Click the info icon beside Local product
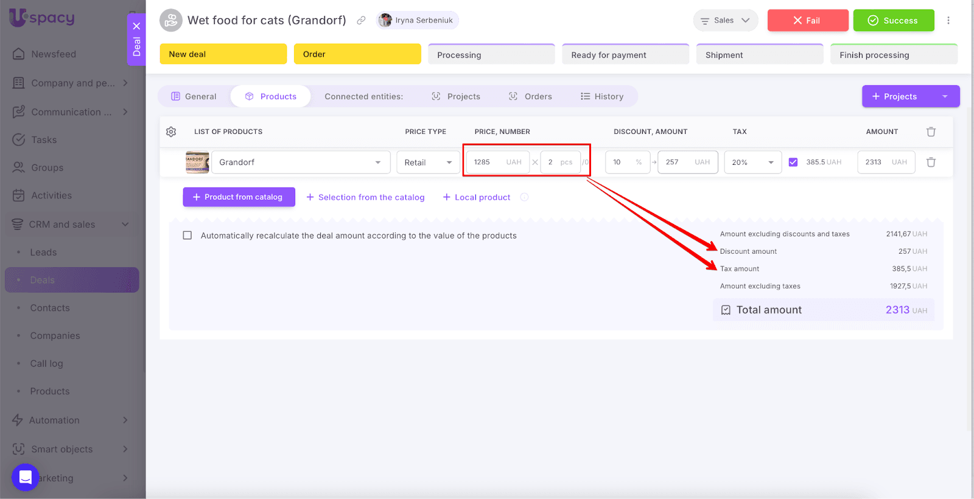 tap(524, 197)
